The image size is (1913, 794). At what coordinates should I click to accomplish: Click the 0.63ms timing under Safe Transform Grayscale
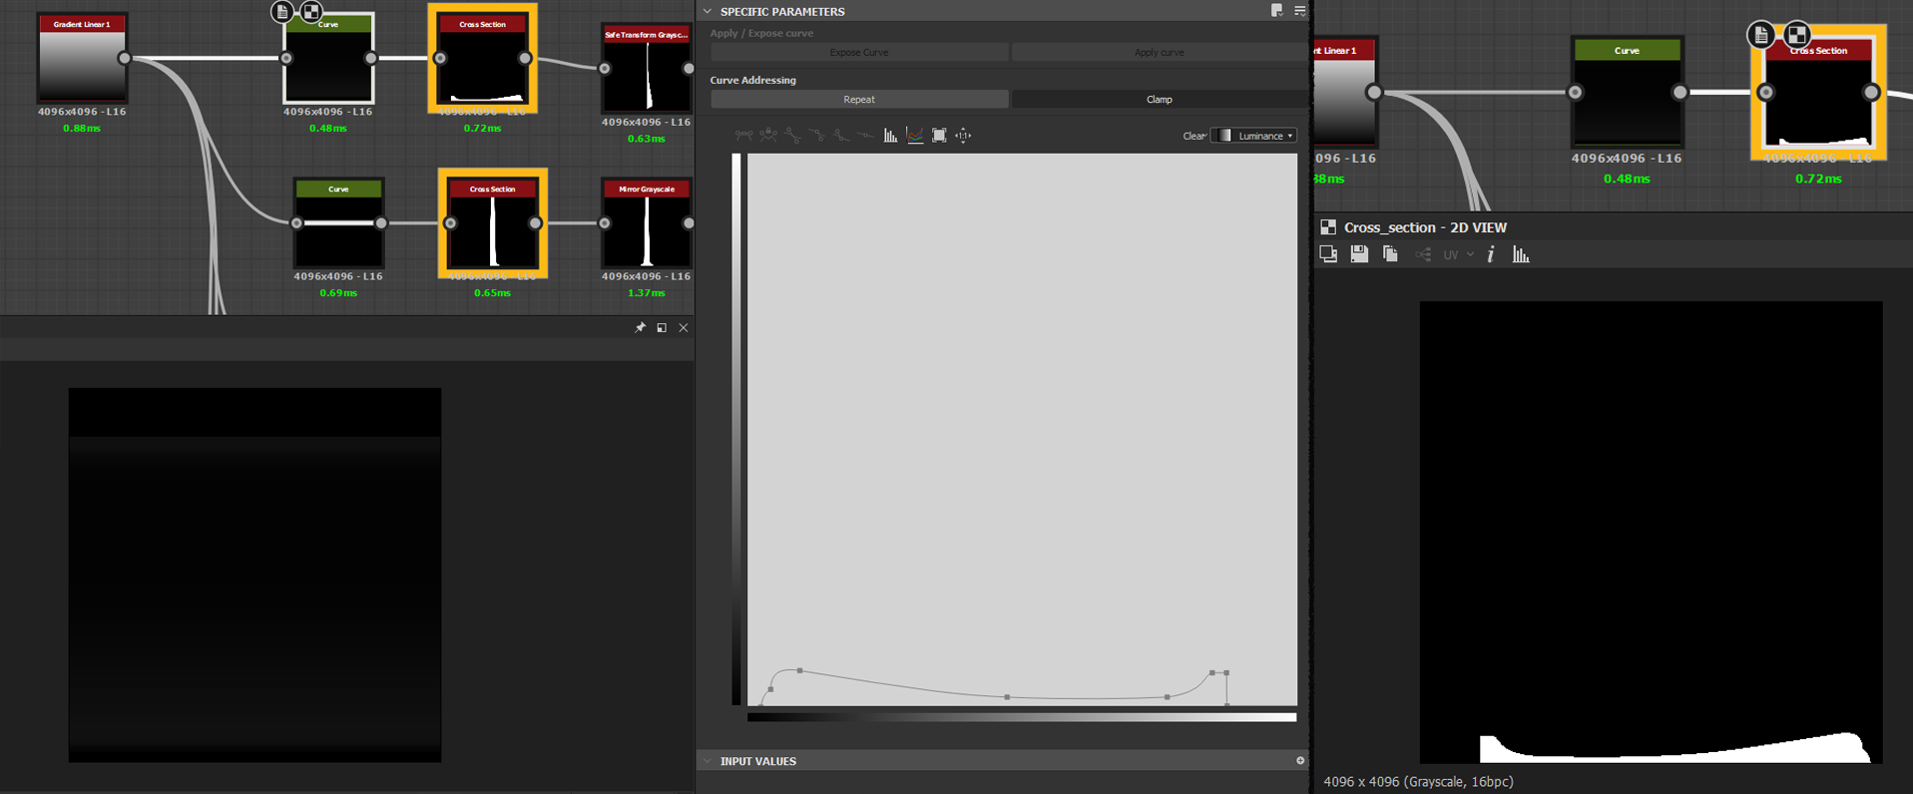(x=647, y=139)
